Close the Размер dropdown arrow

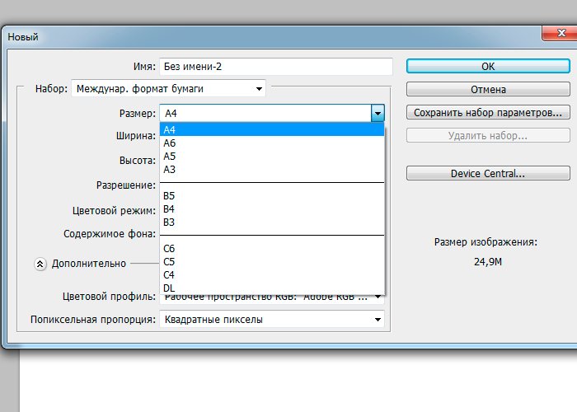378,113
